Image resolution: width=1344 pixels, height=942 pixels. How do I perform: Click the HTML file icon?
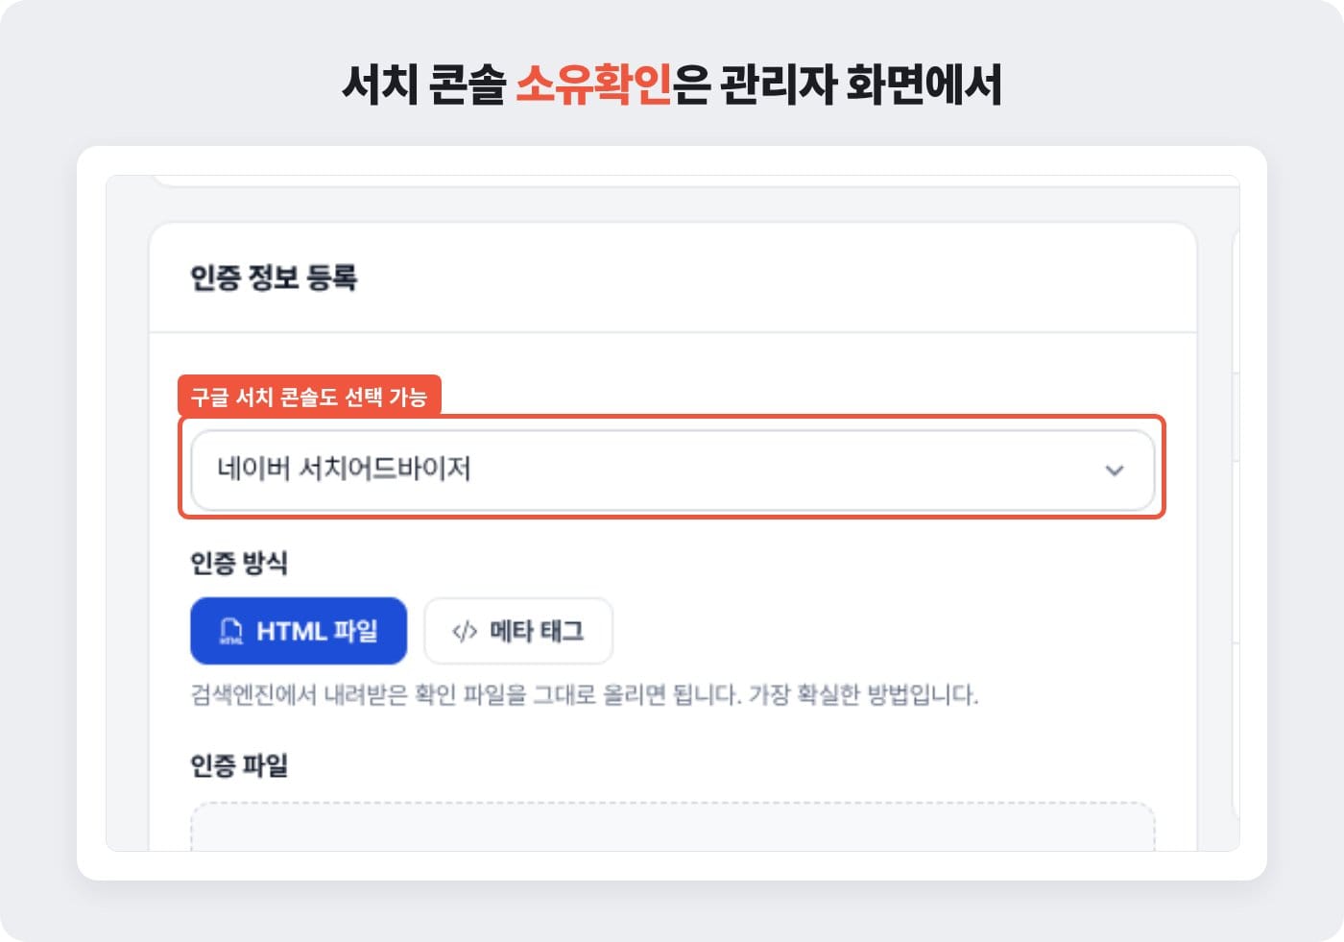(x=231, y=631)
